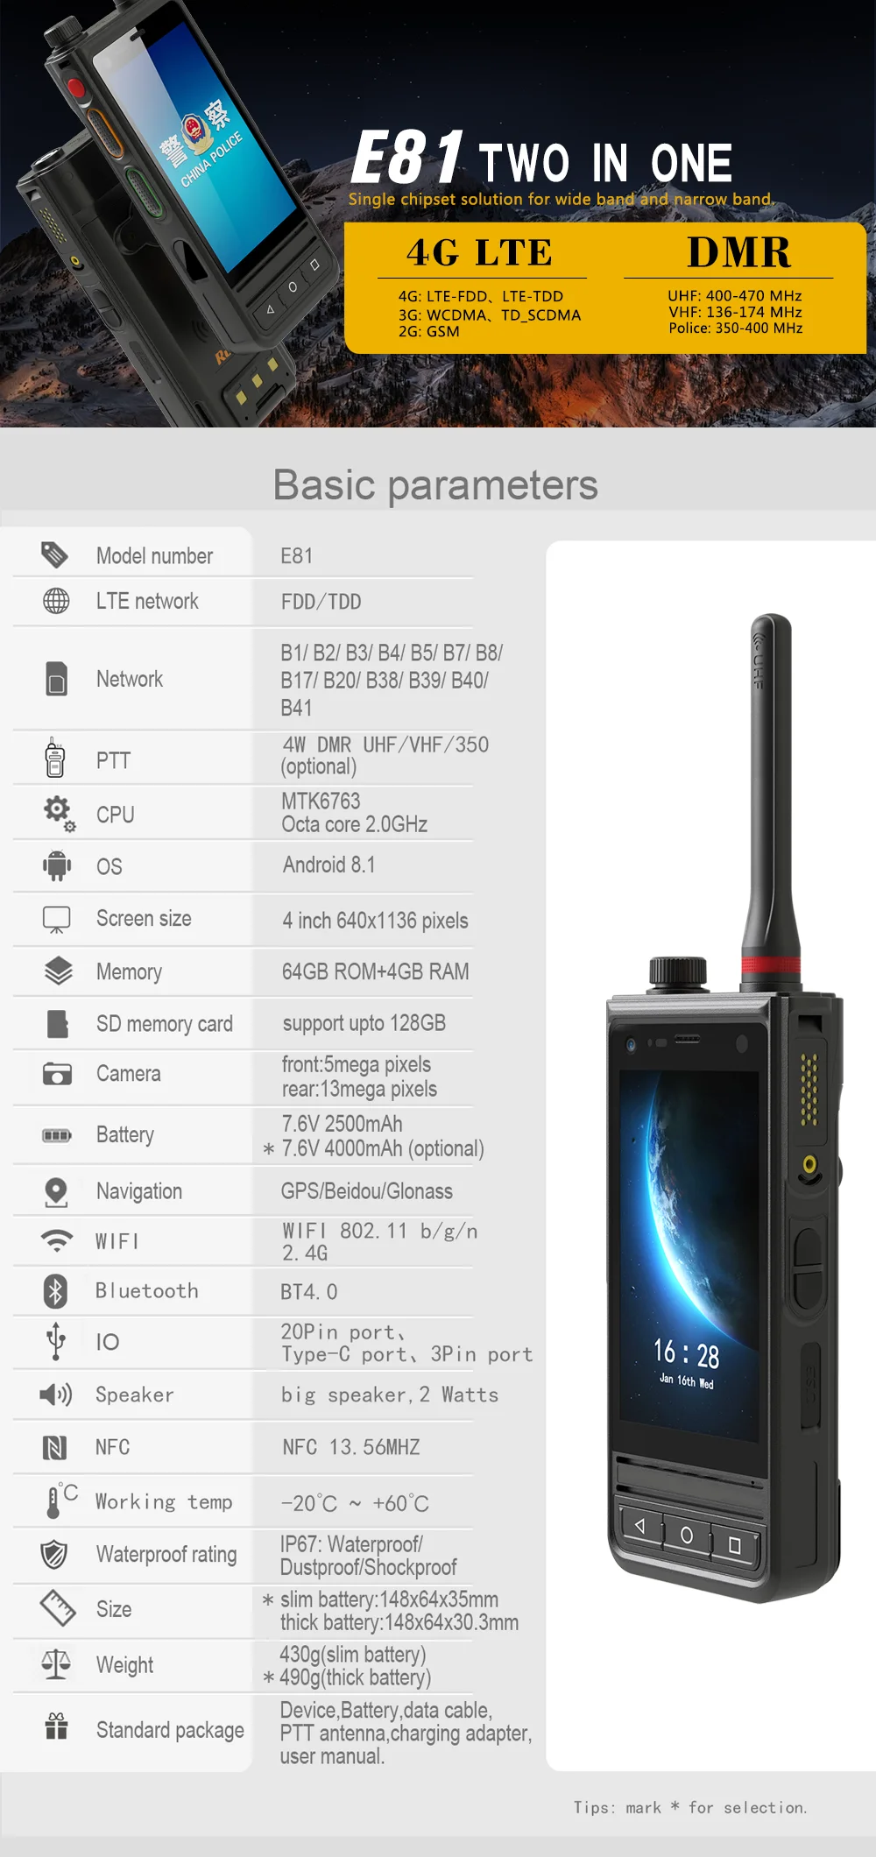Click the Navigation pin icon
The height and width of the screenshot is (1857, 876).
click(x=56, y=1191)
